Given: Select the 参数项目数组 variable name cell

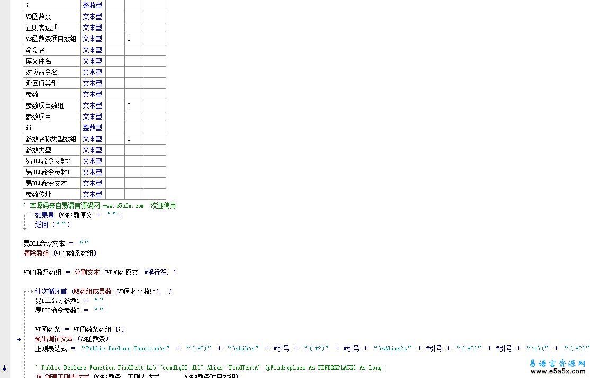Looking at the screenshot, I should coord(51,105).
